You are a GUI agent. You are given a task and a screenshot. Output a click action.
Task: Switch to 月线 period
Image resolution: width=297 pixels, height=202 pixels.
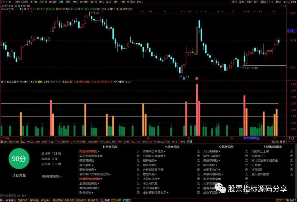(x=75, y=2)
